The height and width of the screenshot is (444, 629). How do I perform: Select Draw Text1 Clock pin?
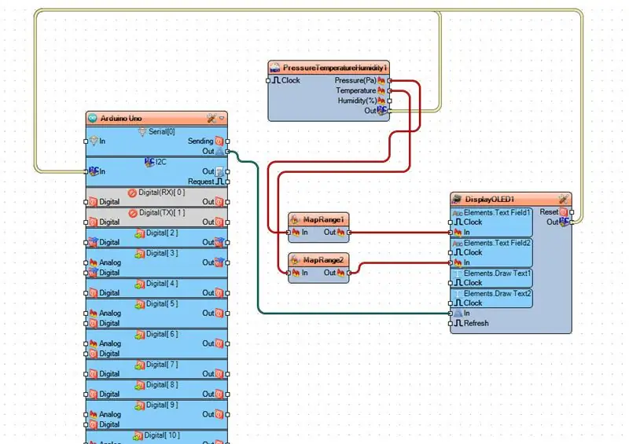(451, 283)
